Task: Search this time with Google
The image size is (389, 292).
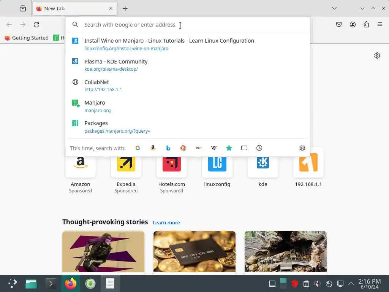Action: 138,148
